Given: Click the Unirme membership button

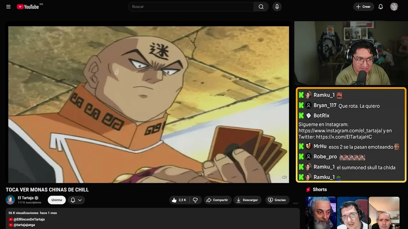Looking at the screenshot, I should pyautogui.click(x=57, y=200).
